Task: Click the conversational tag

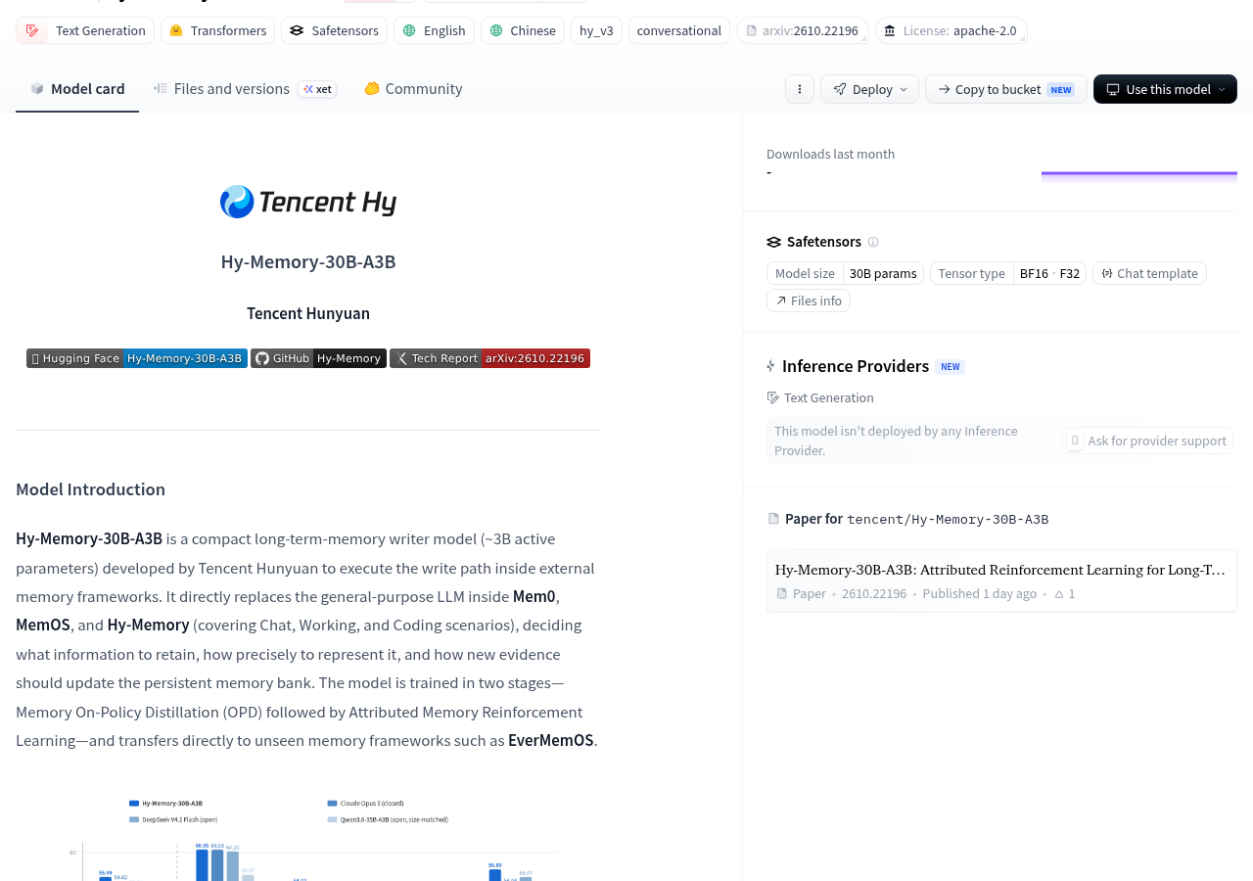Action: pyautogui.click(x=679, y=30)
